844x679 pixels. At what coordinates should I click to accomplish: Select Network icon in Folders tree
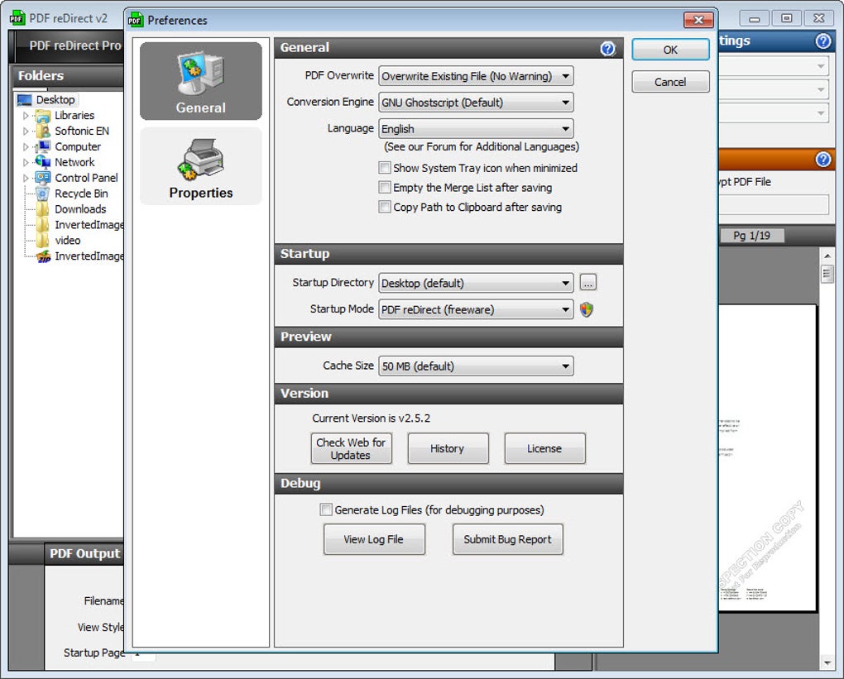(42, 162)
